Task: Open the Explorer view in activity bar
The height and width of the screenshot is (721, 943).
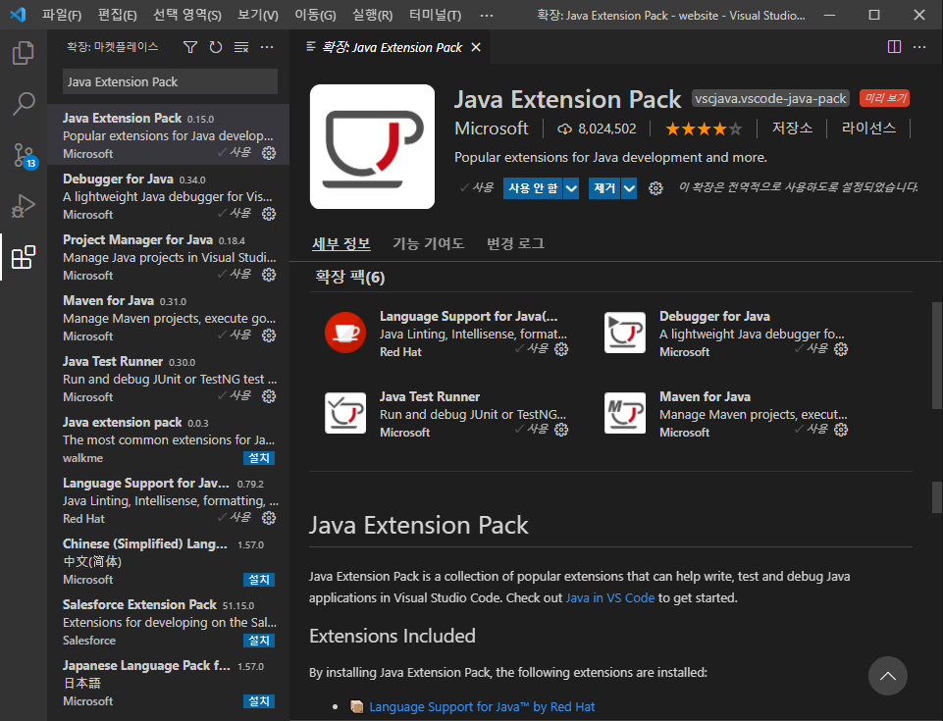Action: (23, 53)
